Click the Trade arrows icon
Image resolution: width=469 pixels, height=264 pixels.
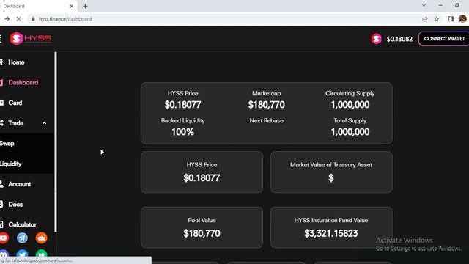pyautogui.click(x=1, y=123)
